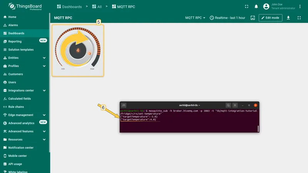
Task: Open the API usage page
Action: tap(25, 164)
